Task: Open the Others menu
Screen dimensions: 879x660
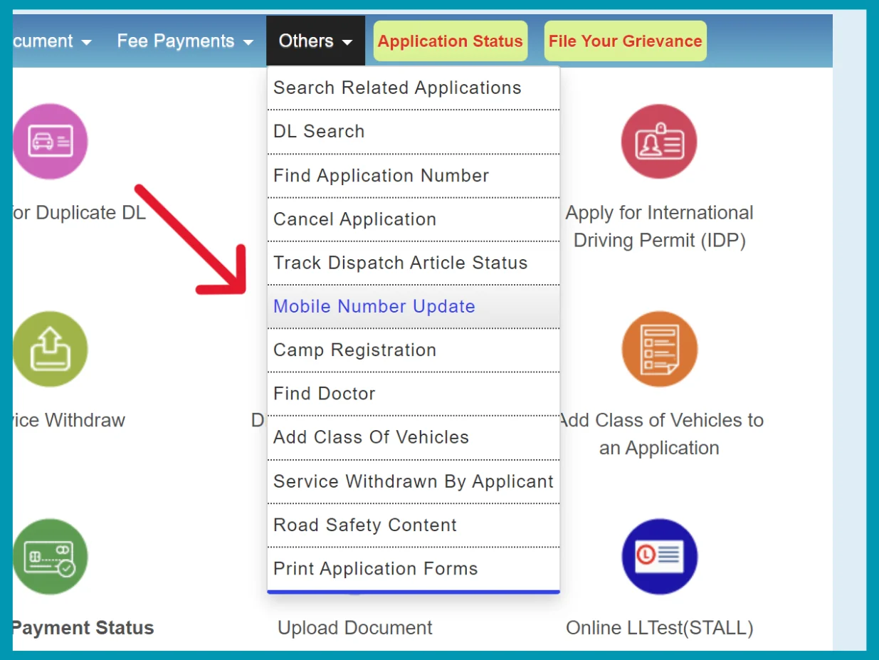Action: [x=315, y=41]
